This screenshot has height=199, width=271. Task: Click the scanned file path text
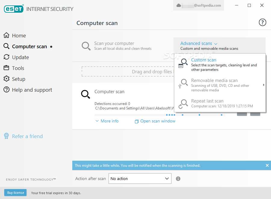(135, 108)
